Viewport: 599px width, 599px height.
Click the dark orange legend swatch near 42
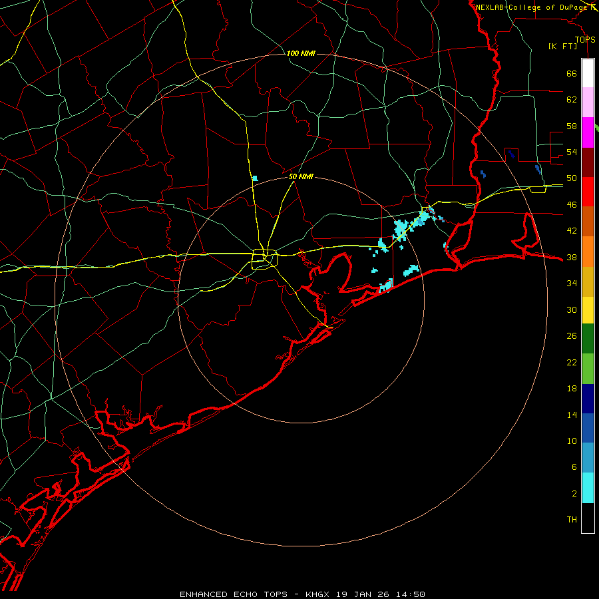coord(588,221)
